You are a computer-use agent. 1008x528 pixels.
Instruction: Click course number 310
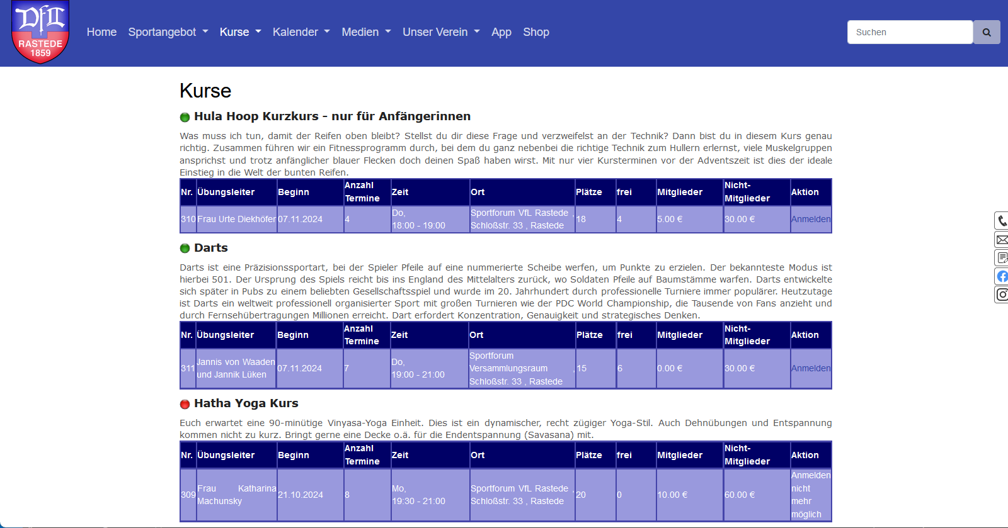[x=188, y=219]
